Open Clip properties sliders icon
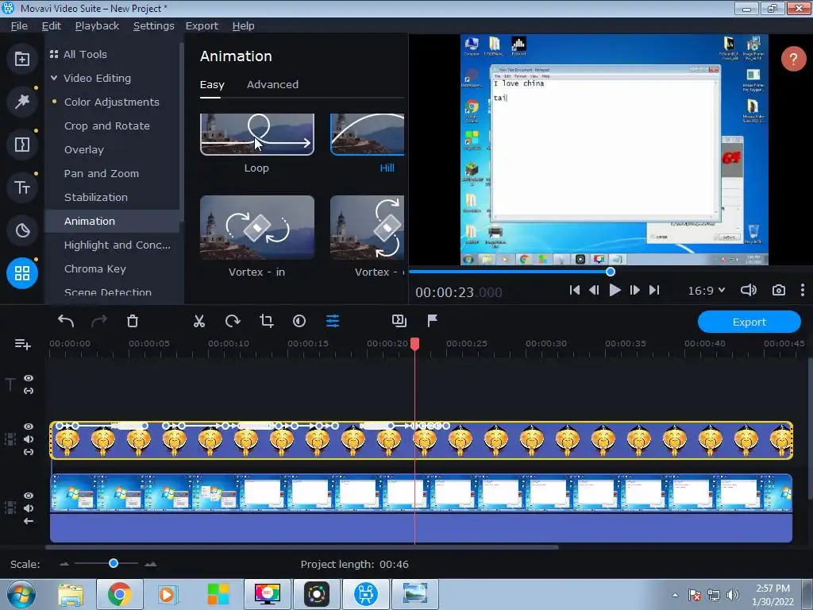 point(333,321)
